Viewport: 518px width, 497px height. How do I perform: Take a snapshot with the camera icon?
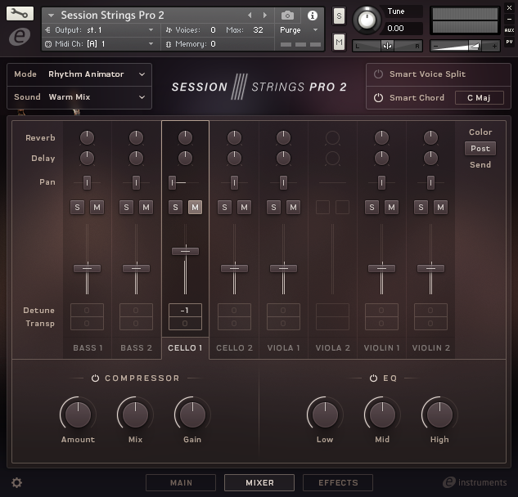coord(287,16)
